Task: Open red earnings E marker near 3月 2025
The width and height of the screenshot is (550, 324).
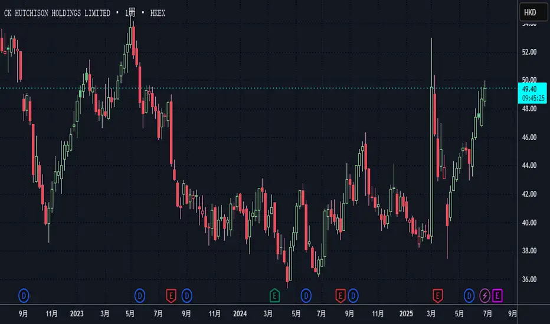Action: pyautogui.click(x=437, y=296)
